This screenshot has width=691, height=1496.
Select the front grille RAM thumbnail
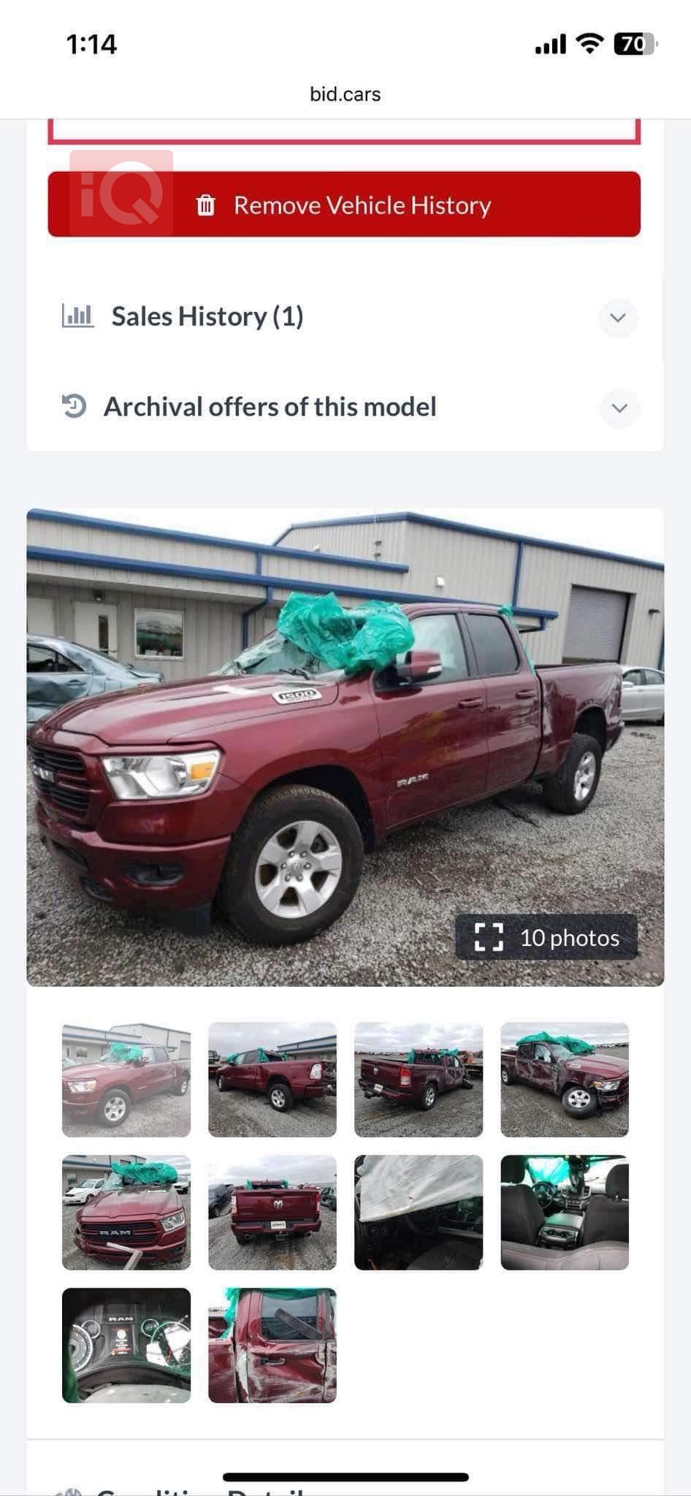[126, 1212]
